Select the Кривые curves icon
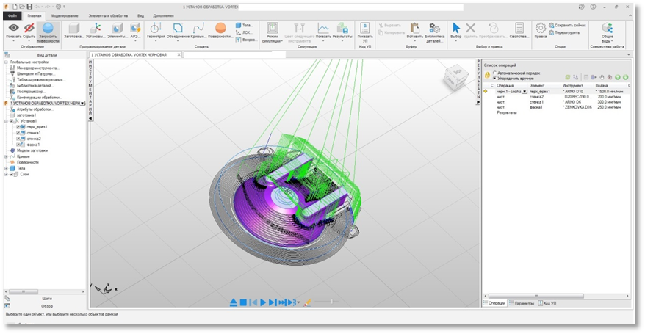The image size is (645, 334). point(198,28)
